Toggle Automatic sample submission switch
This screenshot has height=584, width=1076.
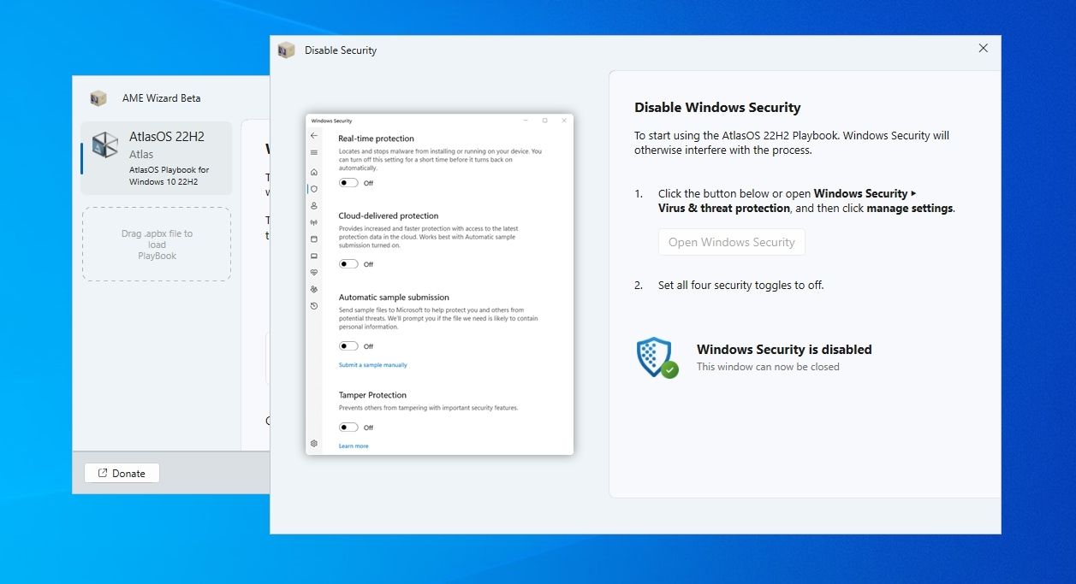tap(348, 346)
